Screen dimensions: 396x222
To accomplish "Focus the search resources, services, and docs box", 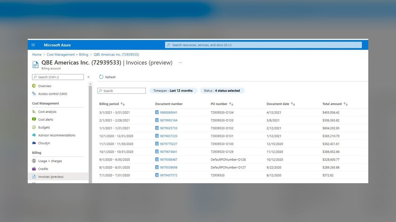I will click(263, 45).
